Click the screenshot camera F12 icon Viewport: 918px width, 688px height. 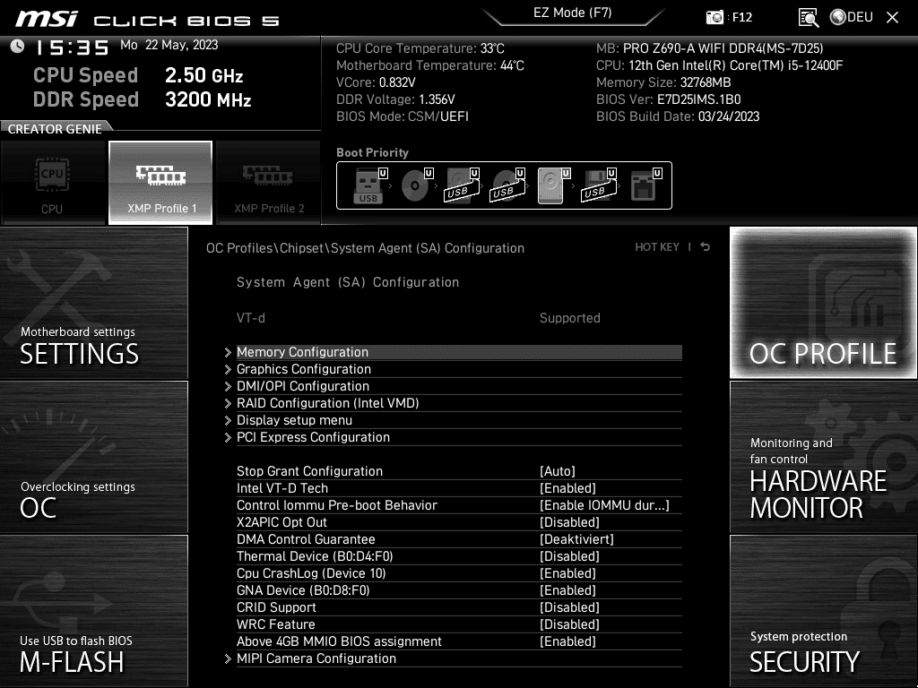(714, 17)
